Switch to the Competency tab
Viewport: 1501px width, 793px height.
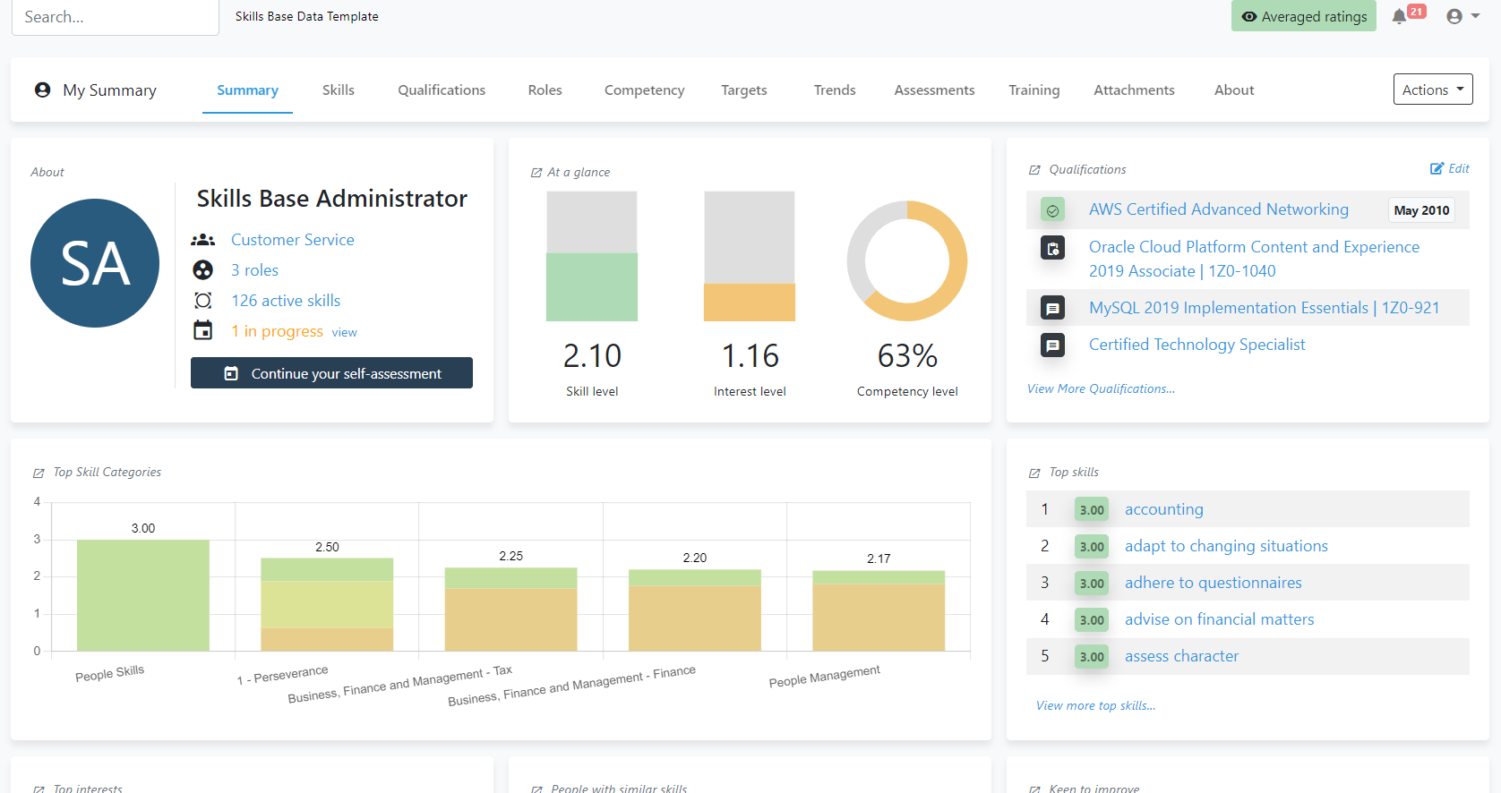[x=644, y=90]
